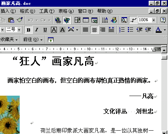
Task: Open the font size 二号 dropdown
Action: (x=19, y=30)
